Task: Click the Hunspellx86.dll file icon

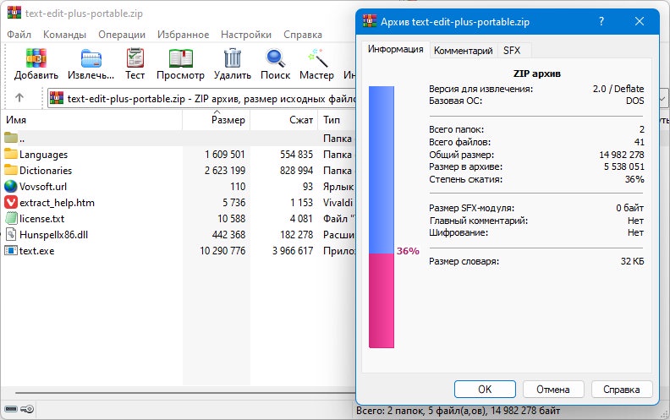Action: tap(11, 234)
